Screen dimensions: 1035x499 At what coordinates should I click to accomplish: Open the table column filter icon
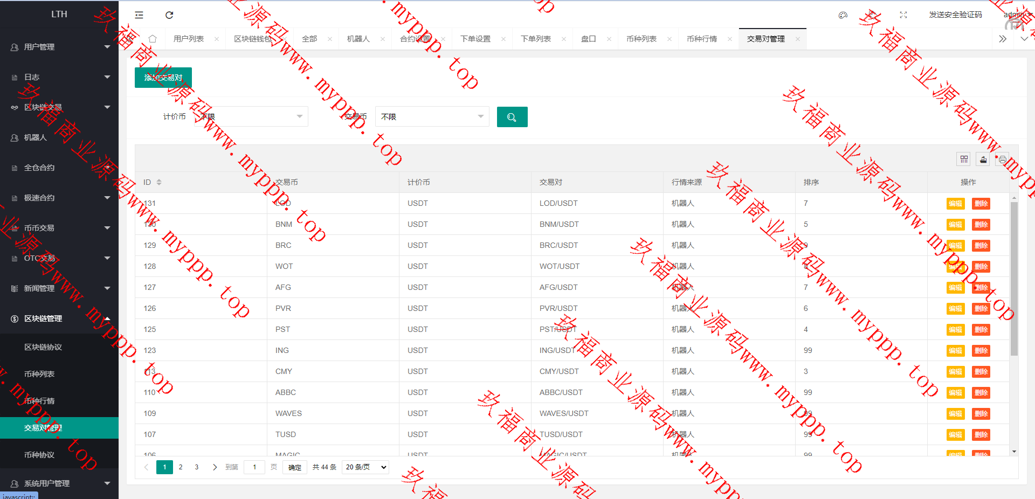coord(964,159)
